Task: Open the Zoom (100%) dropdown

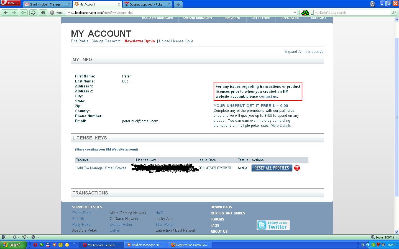Action: tap(396, 237)
